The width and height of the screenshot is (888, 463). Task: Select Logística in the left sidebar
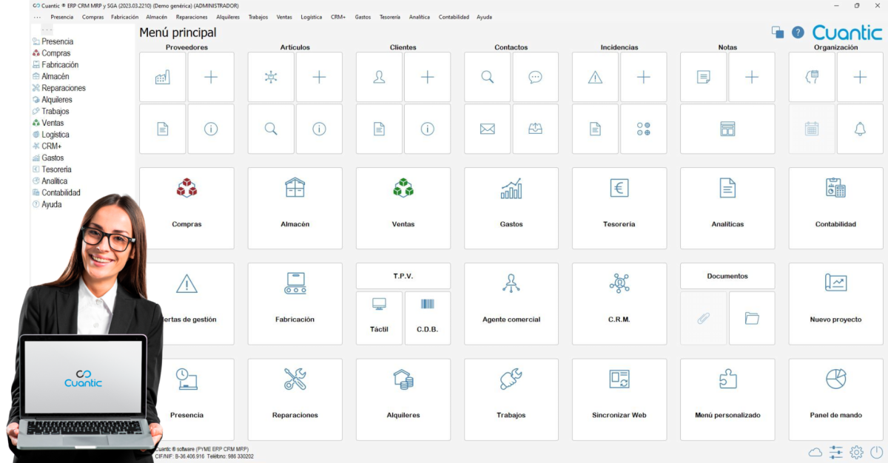pos(55,135)
